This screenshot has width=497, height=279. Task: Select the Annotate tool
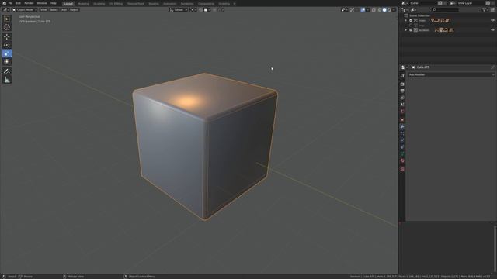[x=7, y=71]
